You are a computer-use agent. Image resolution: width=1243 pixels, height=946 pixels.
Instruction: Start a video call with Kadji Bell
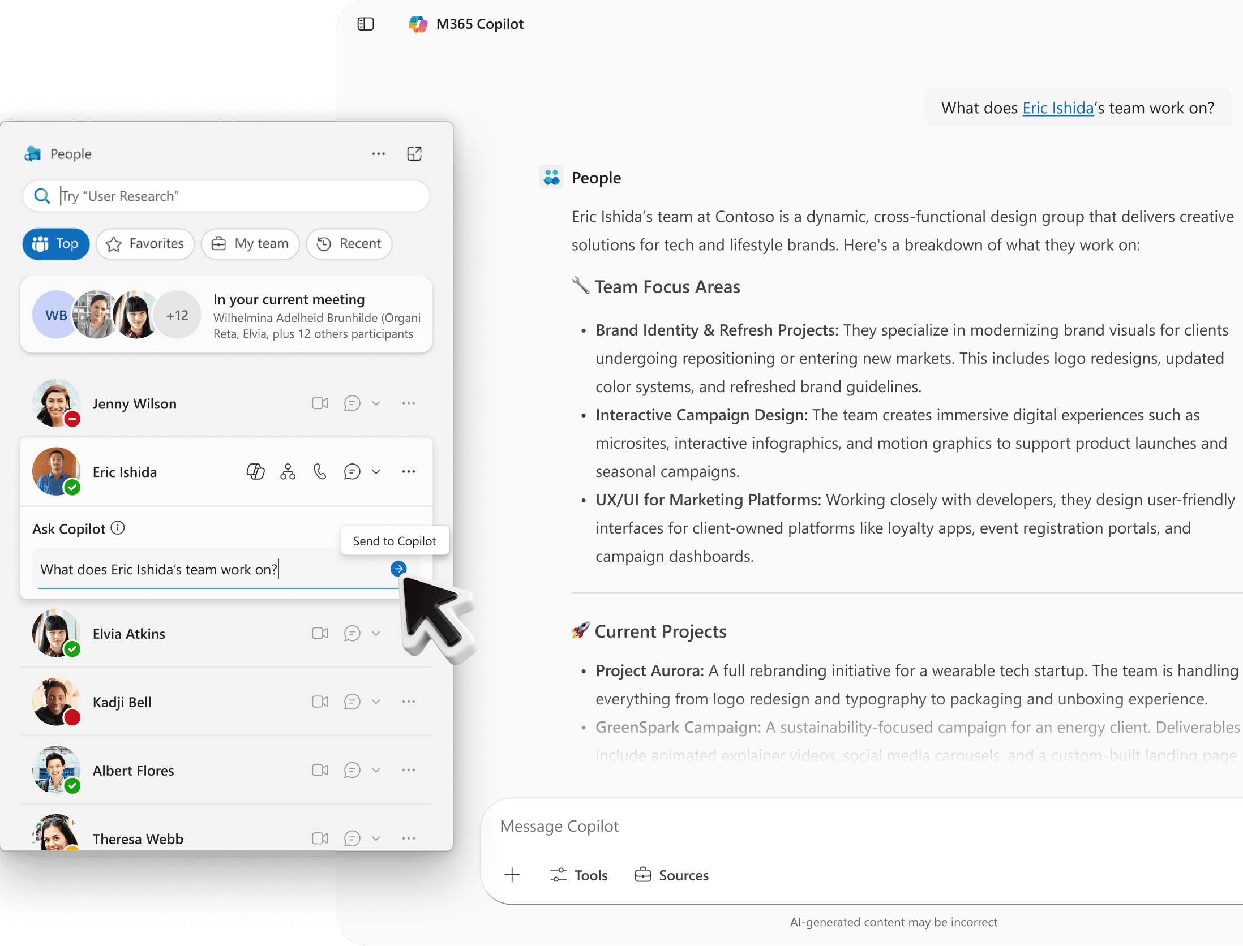320,702
